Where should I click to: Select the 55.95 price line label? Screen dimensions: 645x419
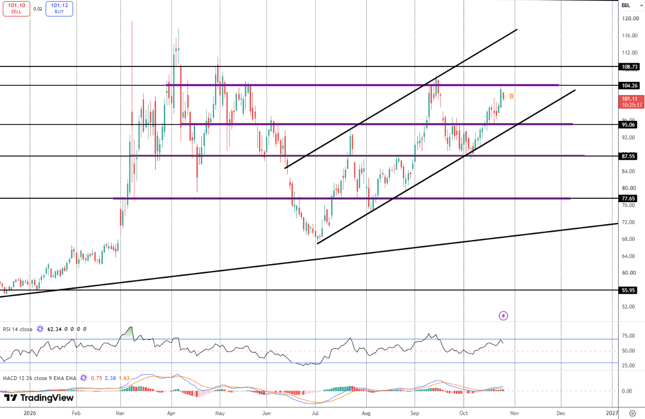click(x=628, y=290)
